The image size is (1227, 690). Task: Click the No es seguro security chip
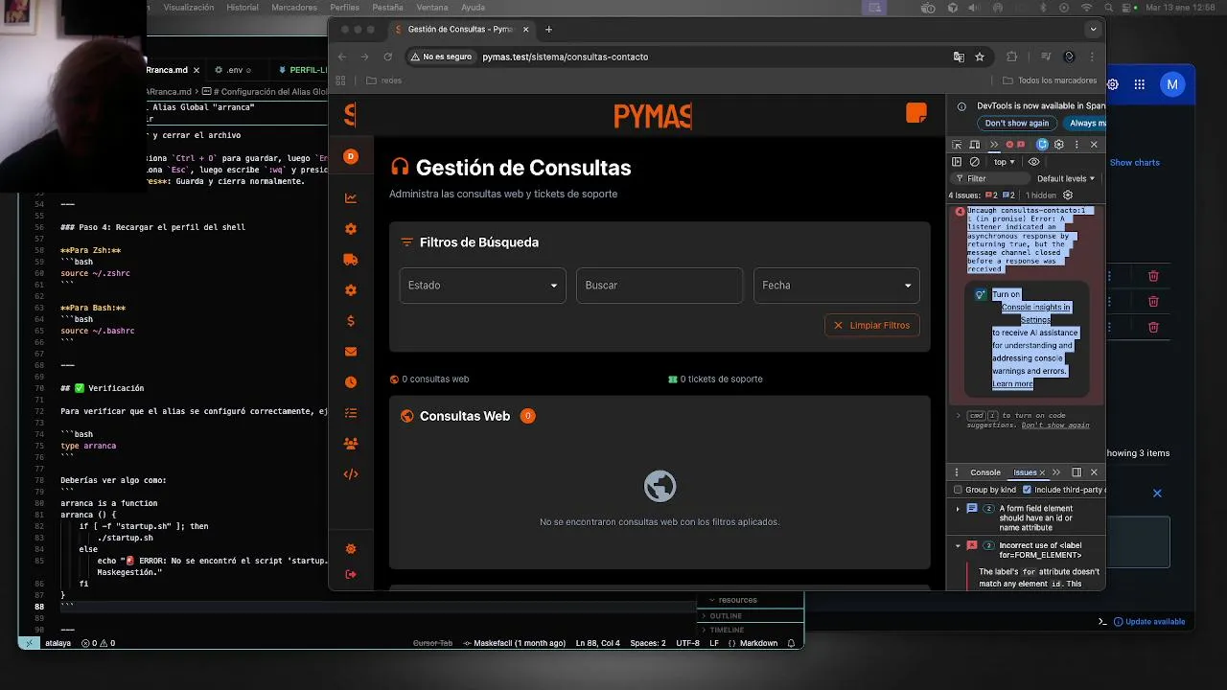441,57
